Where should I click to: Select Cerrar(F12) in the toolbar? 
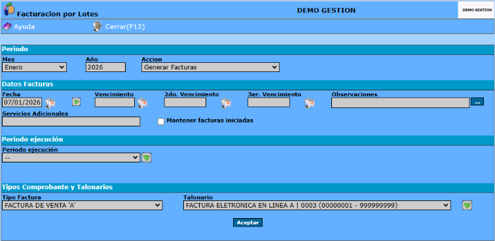tap(125, 27)
